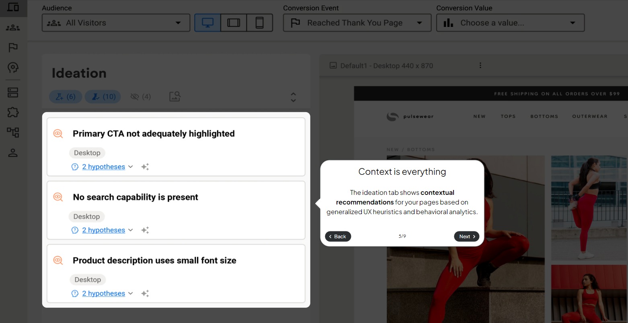Switch to tablet device view

(234, 23)
